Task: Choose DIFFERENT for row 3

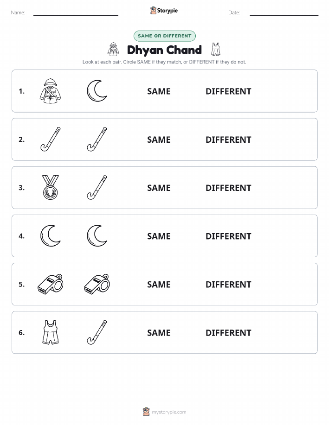Action: 228,188
